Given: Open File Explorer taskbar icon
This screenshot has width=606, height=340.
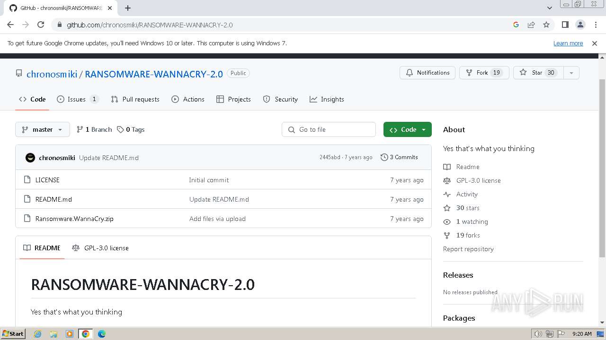Looking at the screenshot, I should point(53,334).
